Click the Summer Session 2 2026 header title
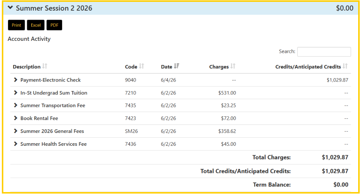 coord(54,8)
